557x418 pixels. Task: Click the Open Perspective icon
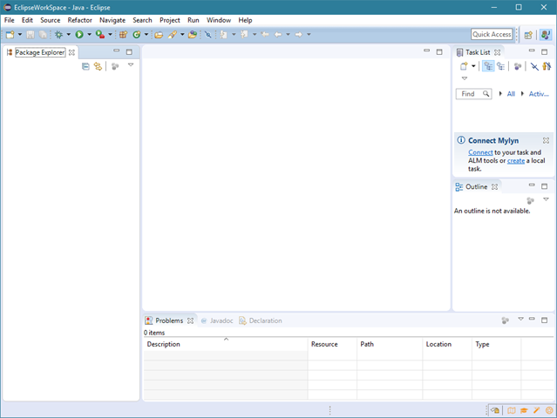coord(528,35)
